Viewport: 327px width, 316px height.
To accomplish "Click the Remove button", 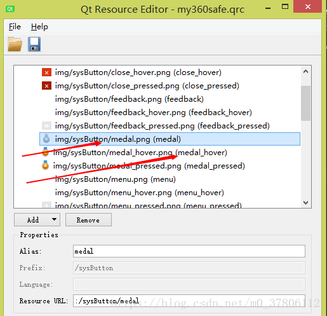I will click(x=88, y=220).
